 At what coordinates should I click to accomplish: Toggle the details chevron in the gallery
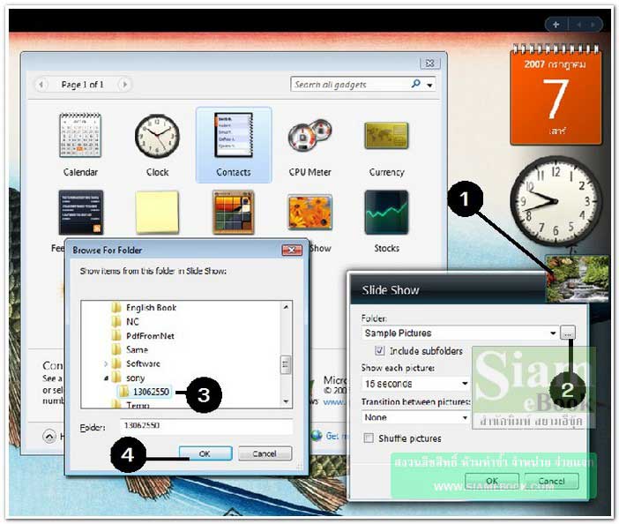(49, 437)
